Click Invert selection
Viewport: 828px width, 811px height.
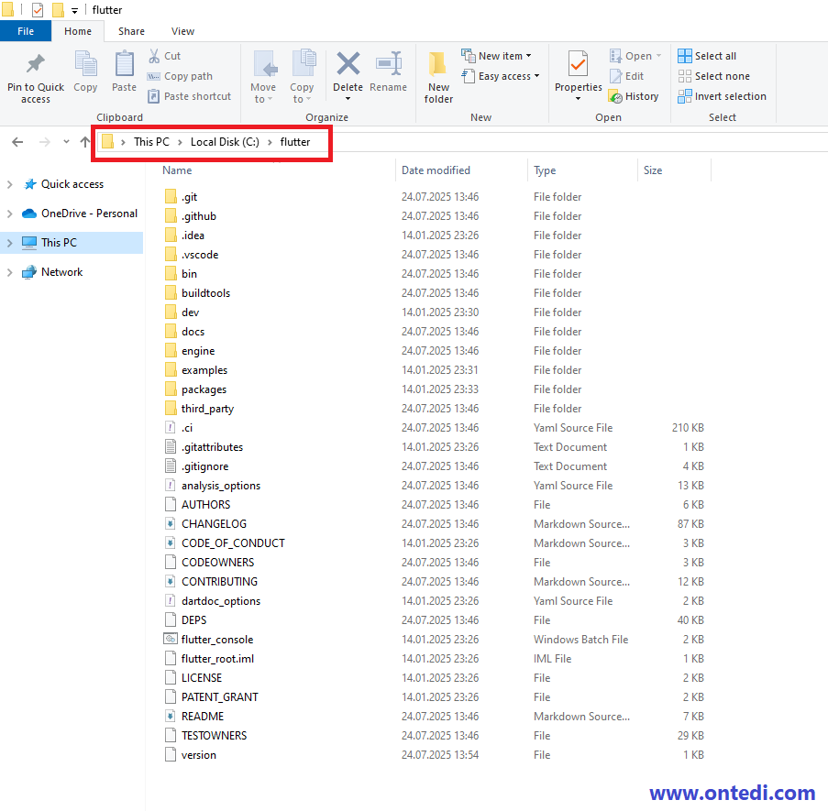[x=722, y=96]
